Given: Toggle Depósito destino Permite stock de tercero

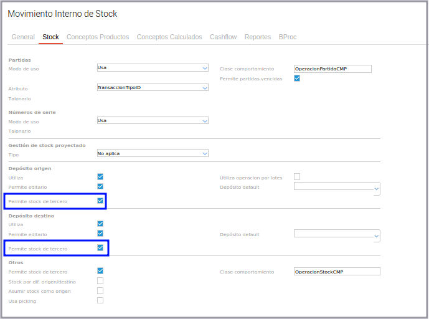Looking at the screenshot, I should click(x=100, y=248).
